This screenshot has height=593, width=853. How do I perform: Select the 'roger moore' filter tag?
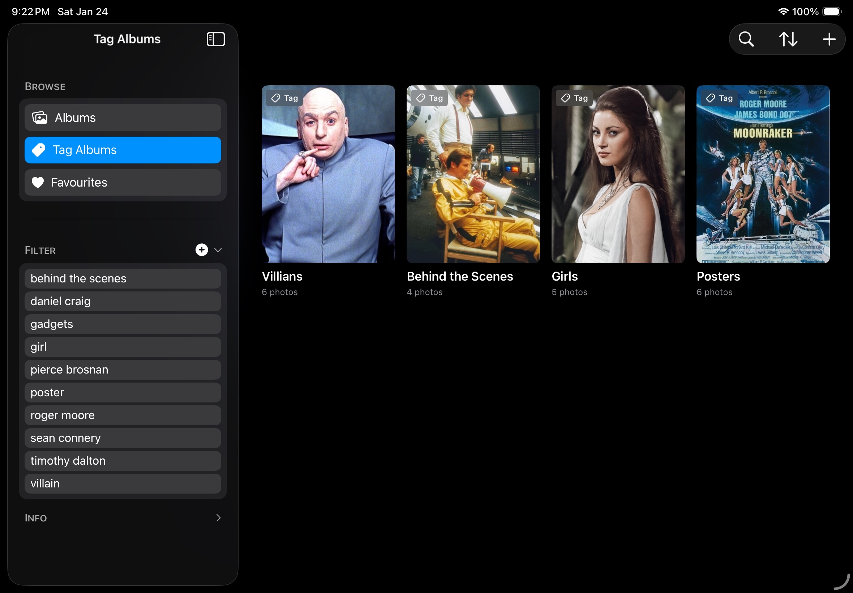[x=123, y=415]
